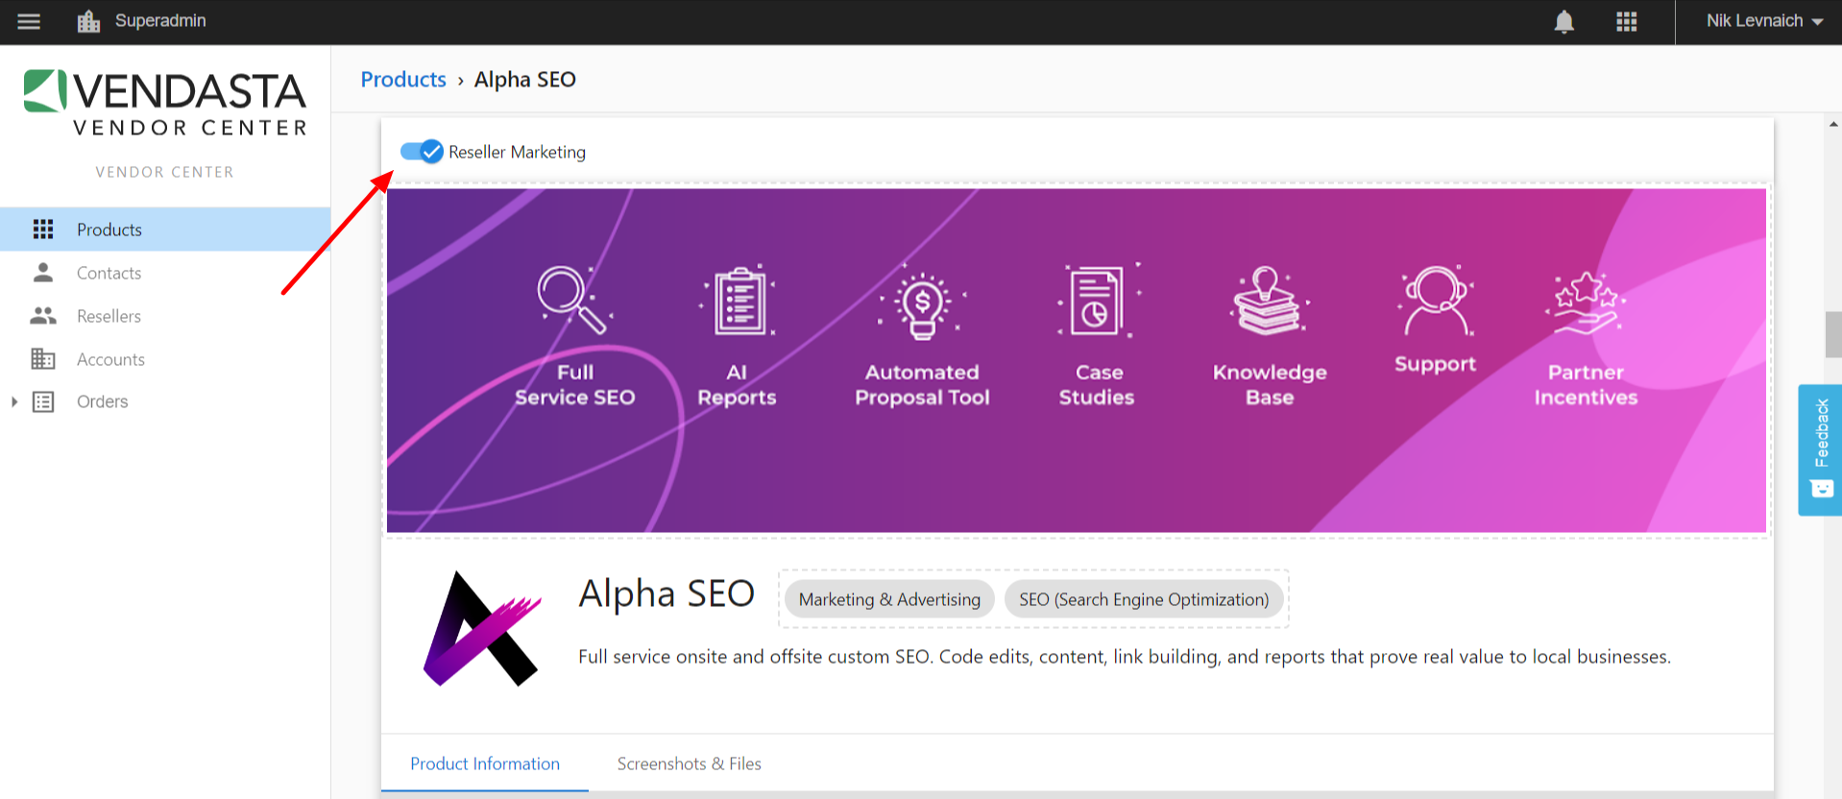
Task: Click the Alpha SEO breadcrumb text
Action: [x=525, y=80]
